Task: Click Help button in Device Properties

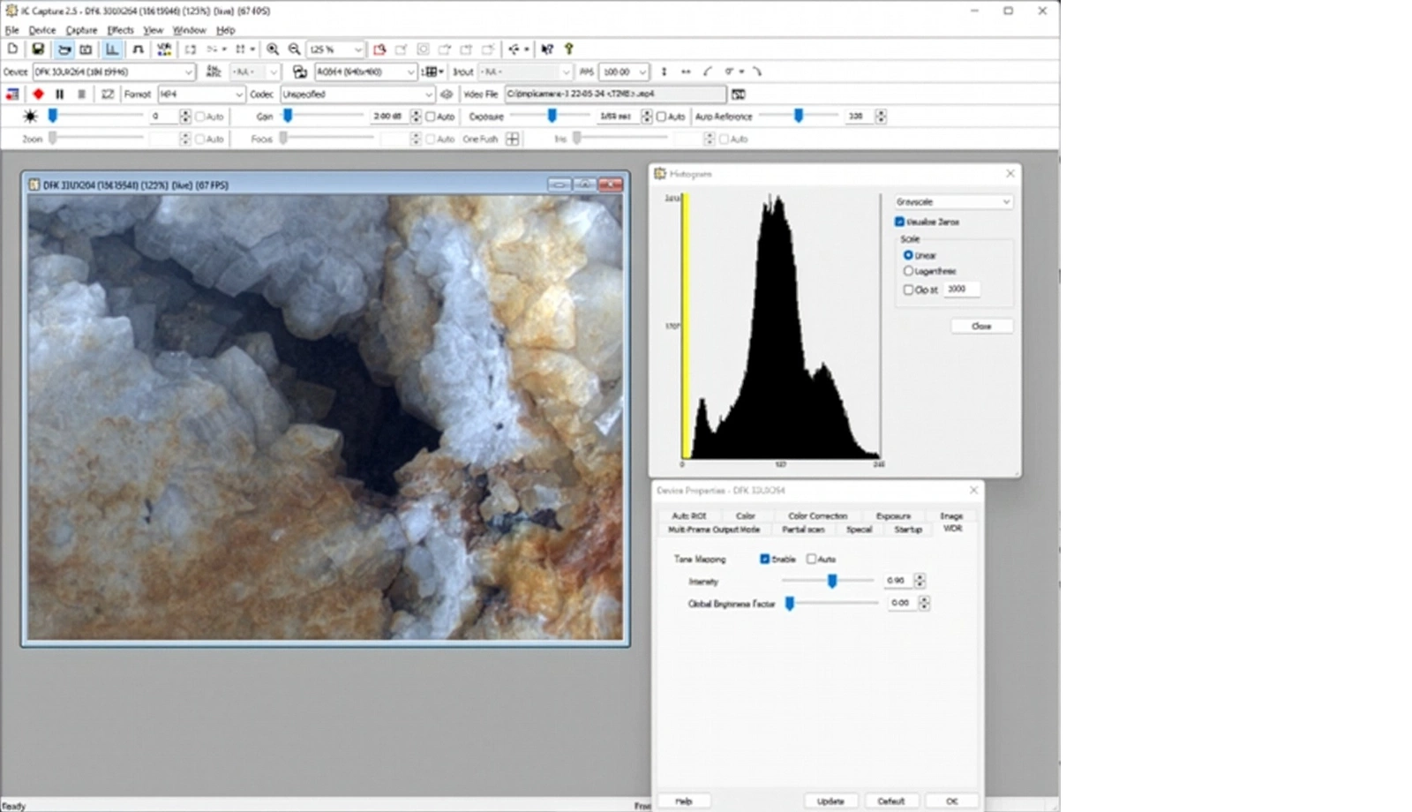Action: pyautogui.click(x=684, y=801)
